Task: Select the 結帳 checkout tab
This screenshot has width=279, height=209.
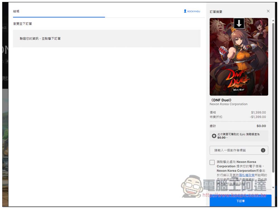Action: [16, 11]
